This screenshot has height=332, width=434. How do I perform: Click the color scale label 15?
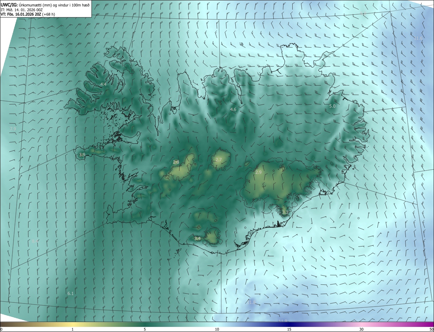point(289,329)
